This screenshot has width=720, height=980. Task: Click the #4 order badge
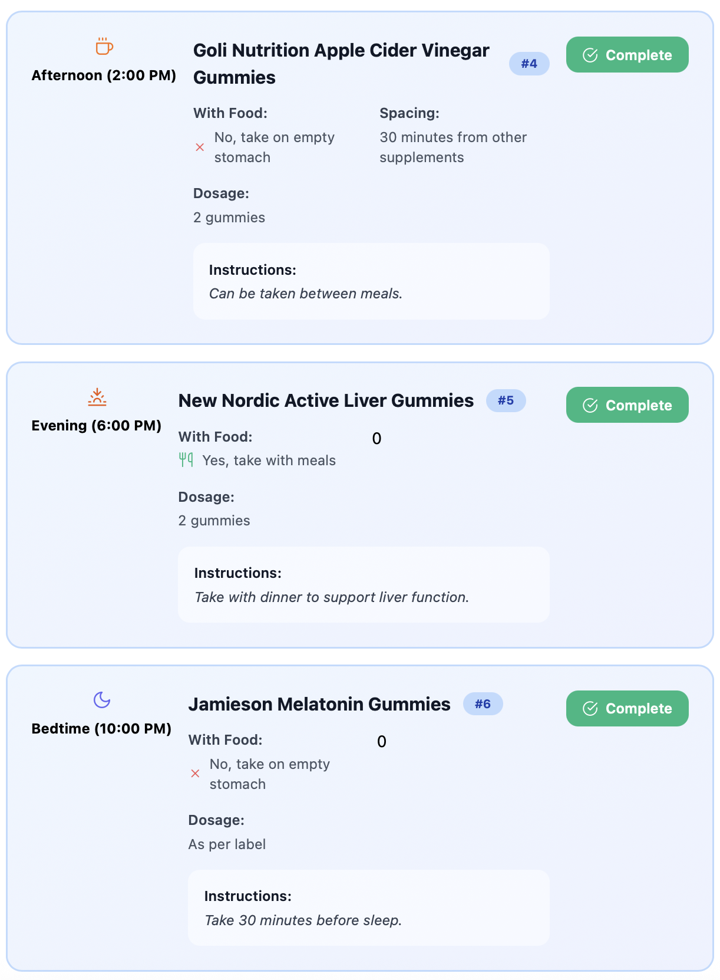point(529,64)
